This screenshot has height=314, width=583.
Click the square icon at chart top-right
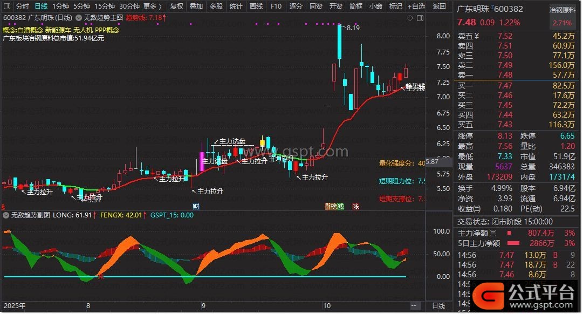pyautogui.click(x=419, y=18)
